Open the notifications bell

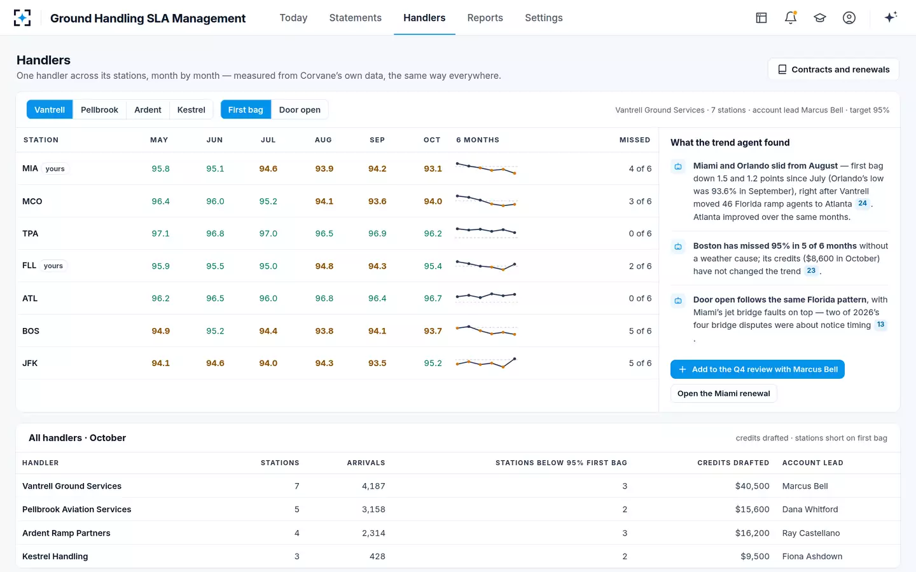(x=791, y=18)
